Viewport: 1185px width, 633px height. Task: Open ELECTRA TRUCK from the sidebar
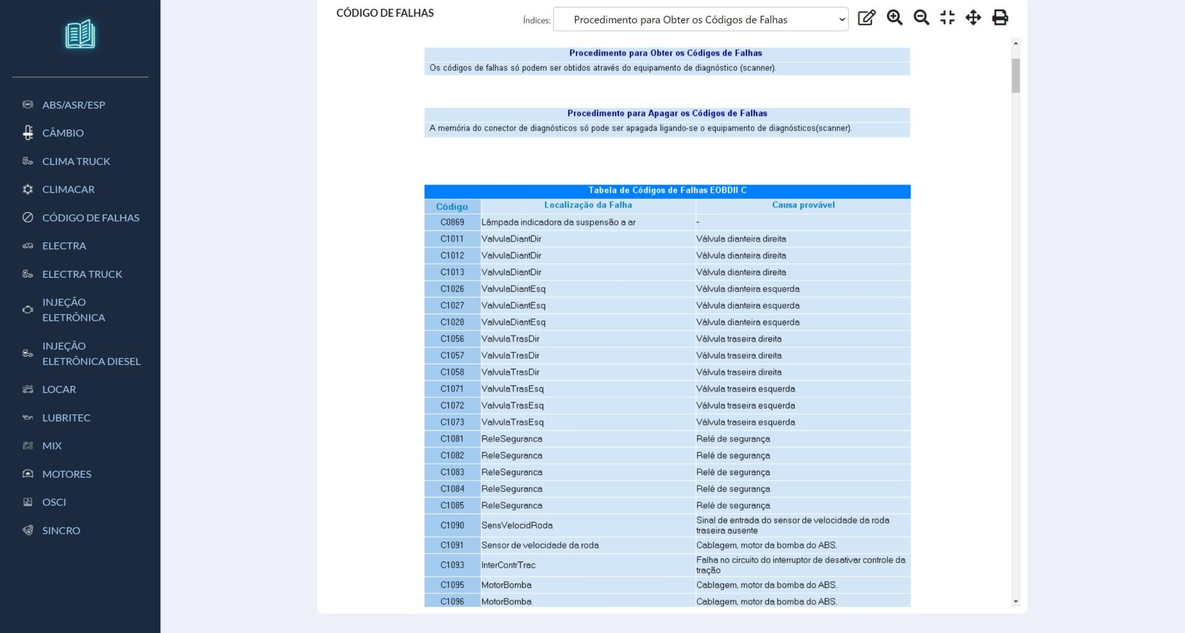[82, 274]
